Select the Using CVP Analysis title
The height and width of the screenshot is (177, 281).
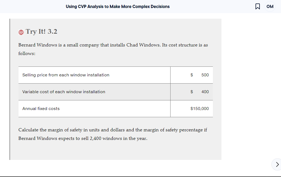click(117, 6)
